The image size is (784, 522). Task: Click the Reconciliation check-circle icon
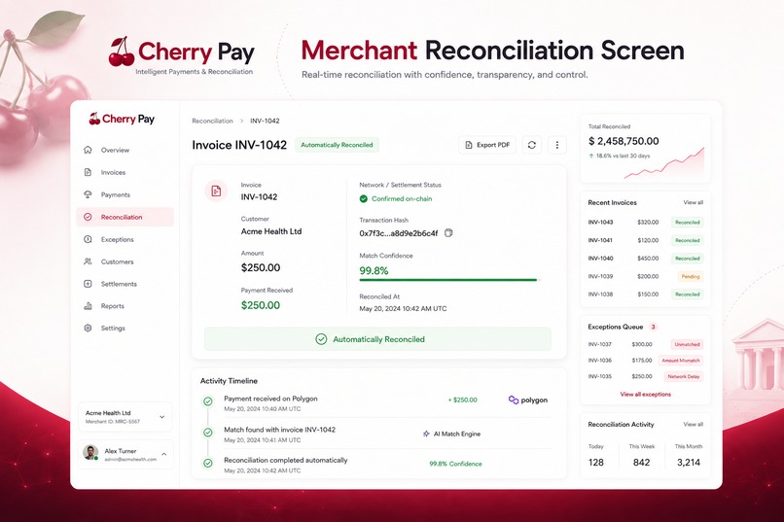pyautogui.click(x=88, y=217)
